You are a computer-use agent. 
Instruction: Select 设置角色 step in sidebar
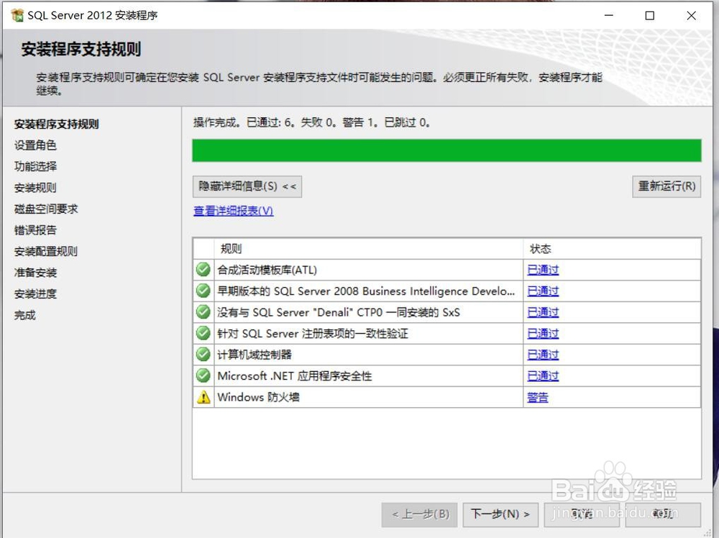tap(35, 145)
